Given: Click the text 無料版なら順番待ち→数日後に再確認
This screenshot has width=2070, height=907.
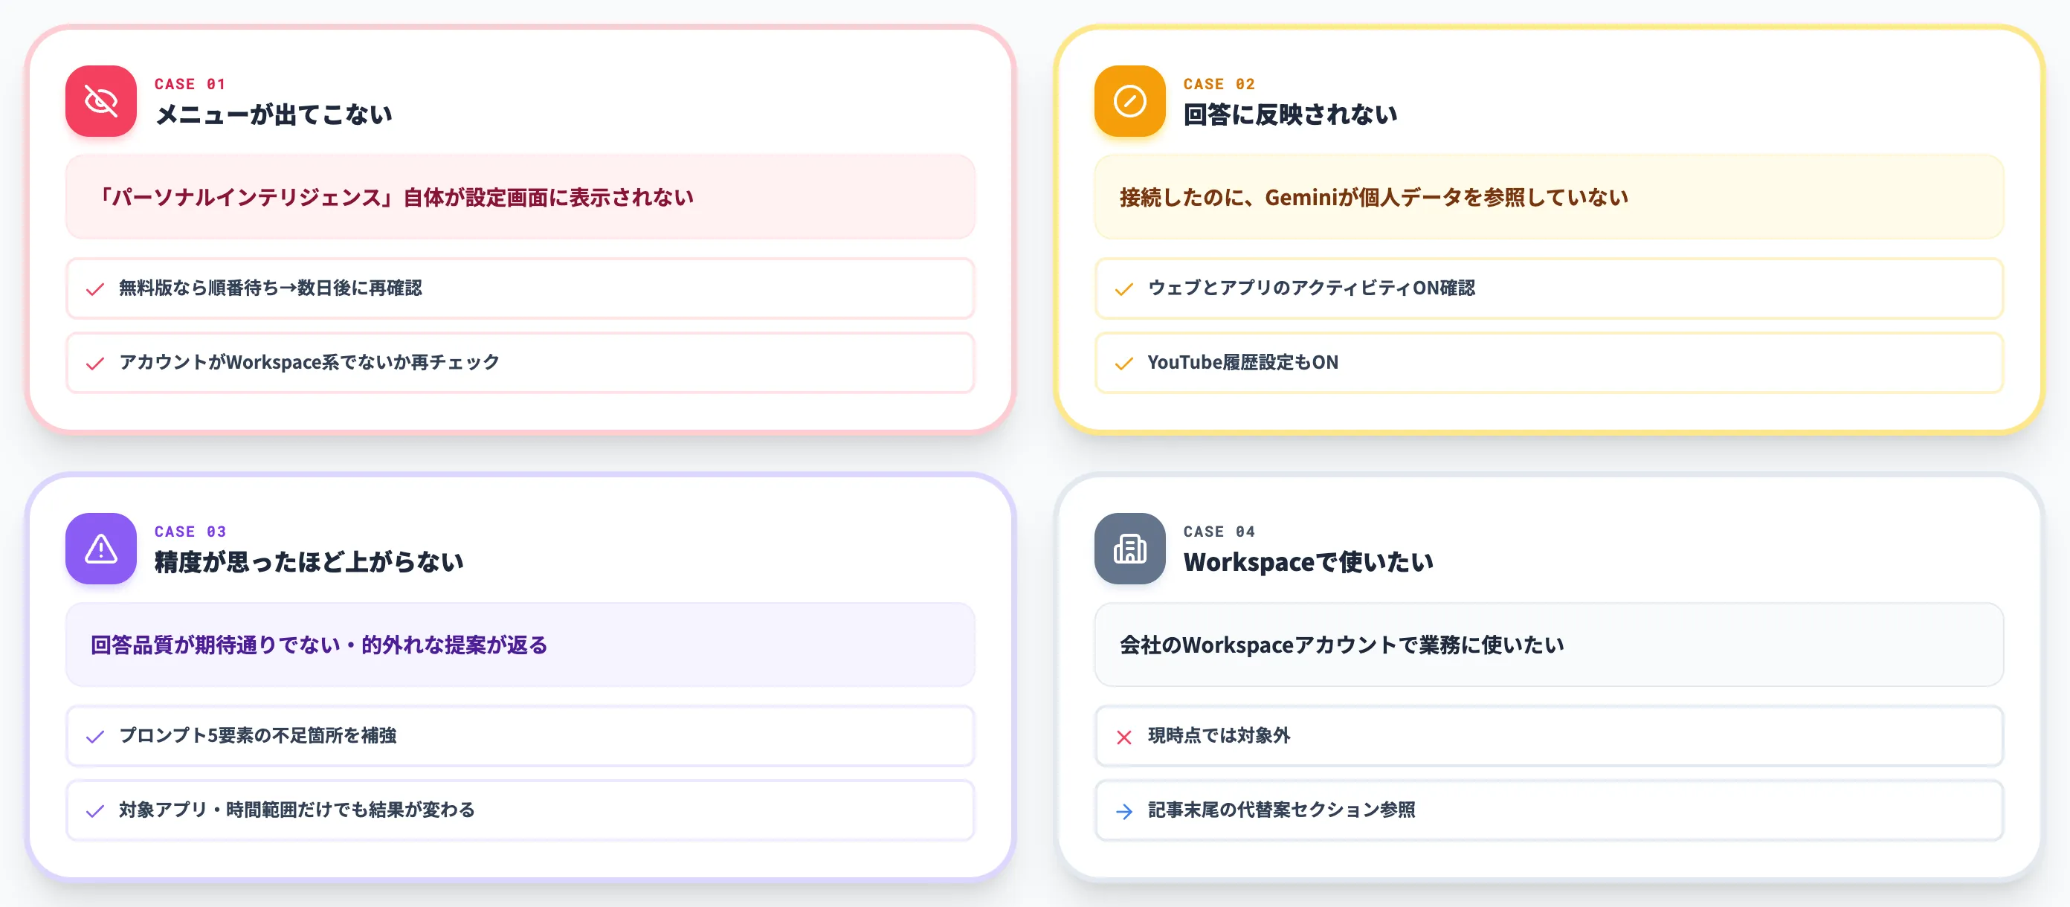Looking at the screenshot, I should coord(270,288).
